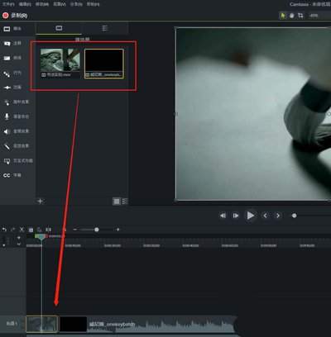Copy the selection on the timeline toolbar
This screenshot has height=337, width=331.
click(x=31, y=230)
